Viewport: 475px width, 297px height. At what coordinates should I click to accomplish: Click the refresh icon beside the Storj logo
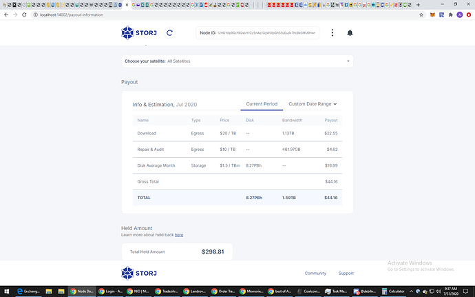coord(169,32)
